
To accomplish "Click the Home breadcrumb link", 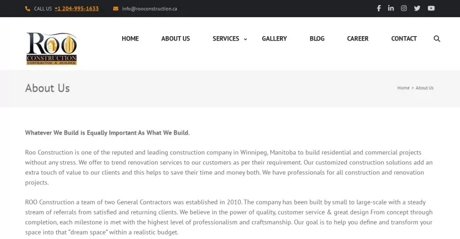I will (403, 88).
